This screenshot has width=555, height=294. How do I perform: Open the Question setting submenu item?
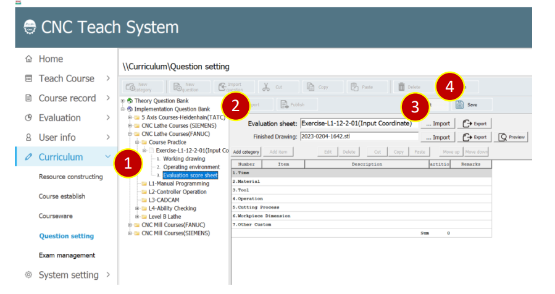67,236
